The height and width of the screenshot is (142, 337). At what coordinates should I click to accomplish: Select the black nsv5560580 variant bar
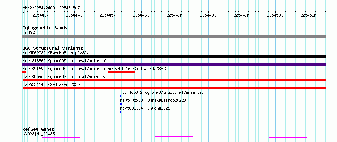(174, 56)
